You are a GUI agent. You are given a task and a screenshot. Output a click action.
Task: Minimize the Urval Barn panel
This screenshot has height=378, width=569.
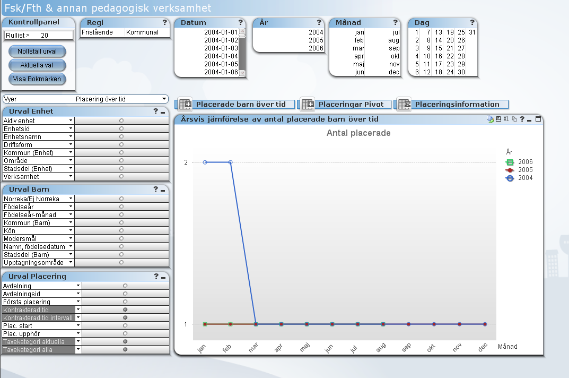[163, 190]
